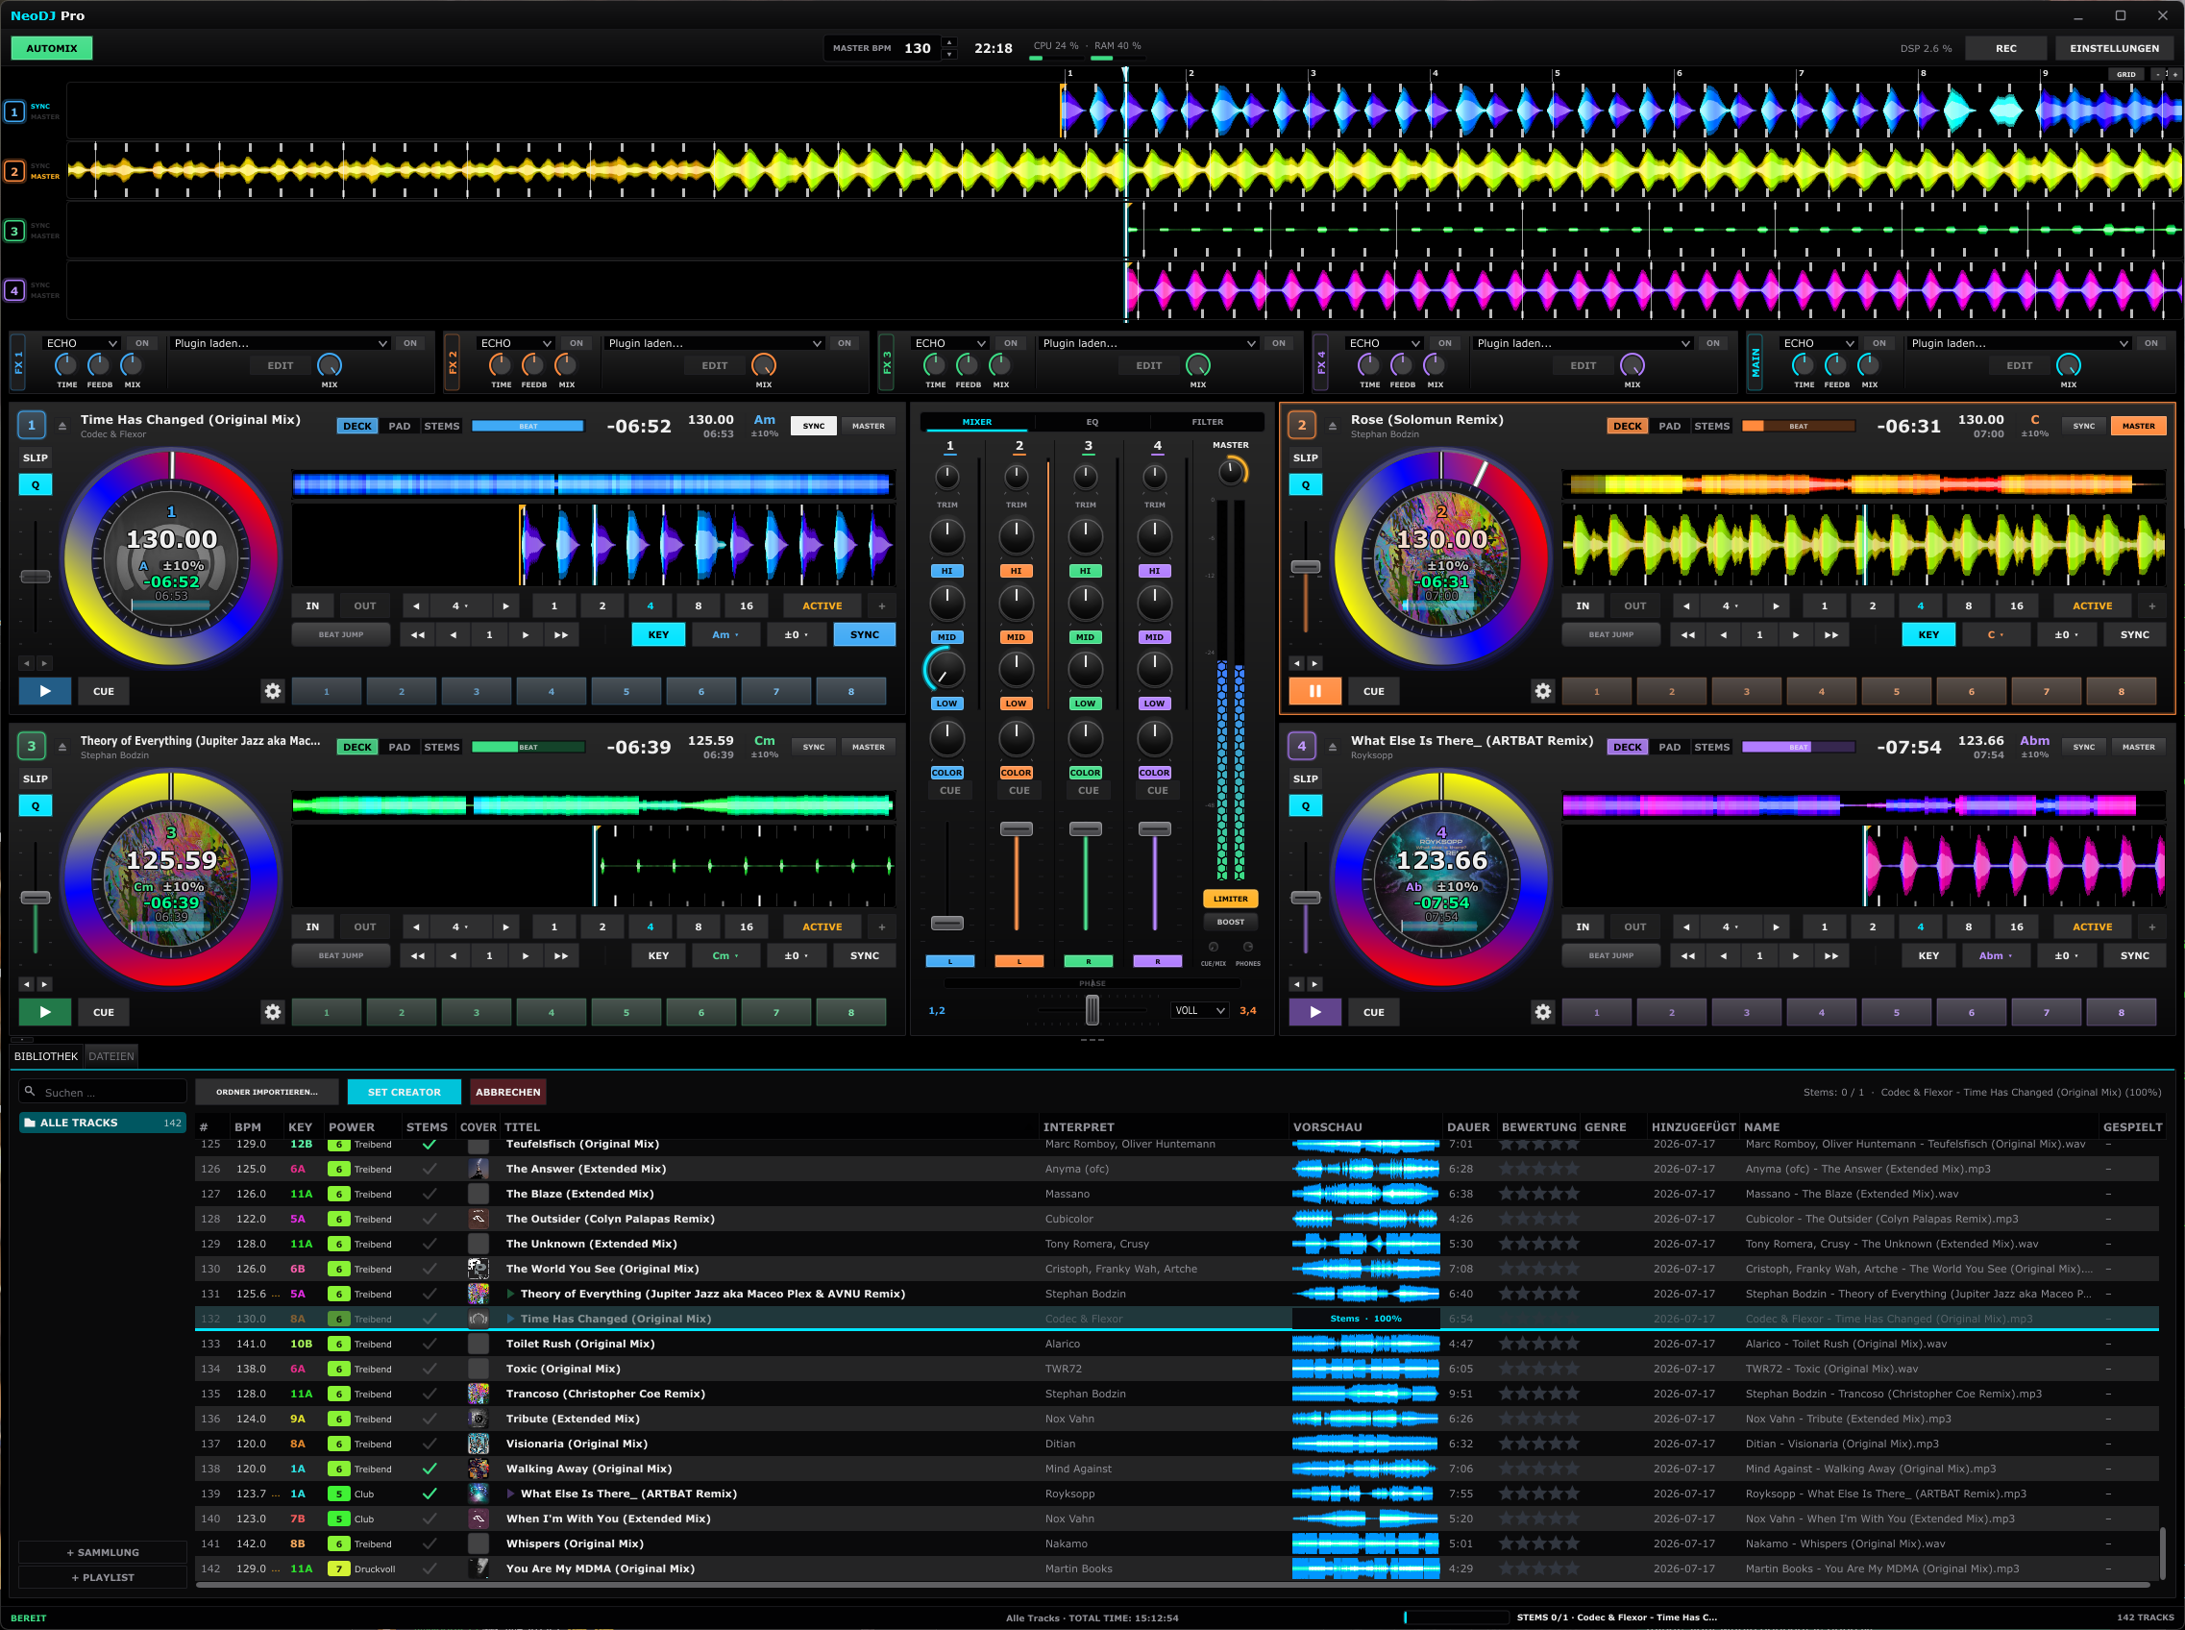
Task: Play deck 3 track
Action: 44,1012
